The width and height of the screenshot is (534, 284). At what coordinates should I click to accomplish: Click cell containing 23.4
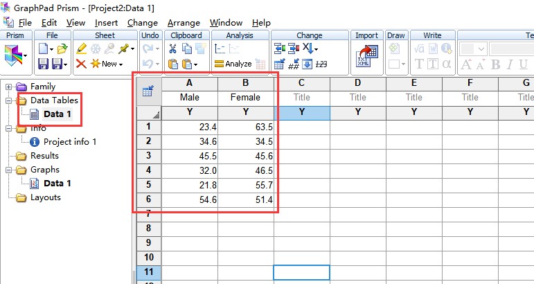coord(189,127)
